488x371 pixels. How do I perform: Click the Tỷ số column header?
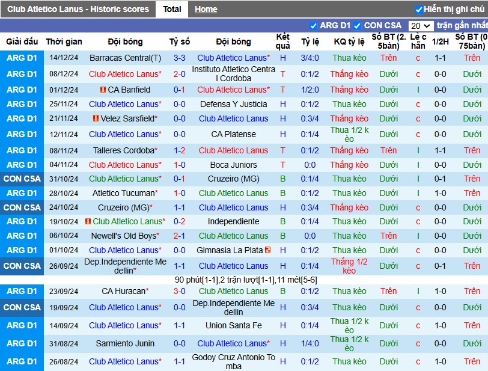tap(180, 41)
